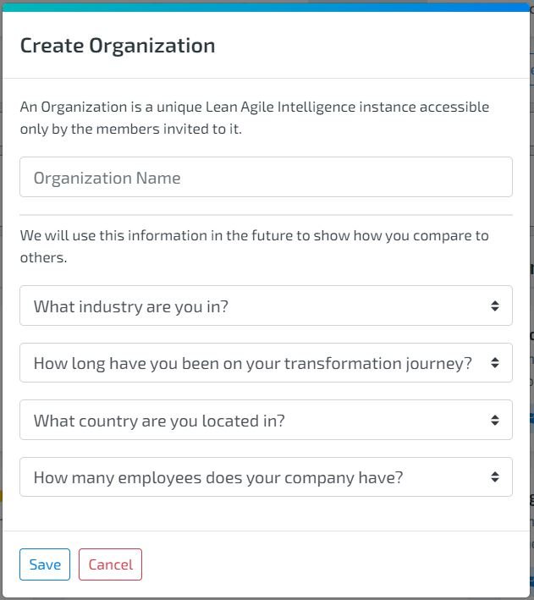The width and height of the screenshot is (534, 600).
Task: Click the blue gradient bar atop the dialog
Action: pos(266,8)
